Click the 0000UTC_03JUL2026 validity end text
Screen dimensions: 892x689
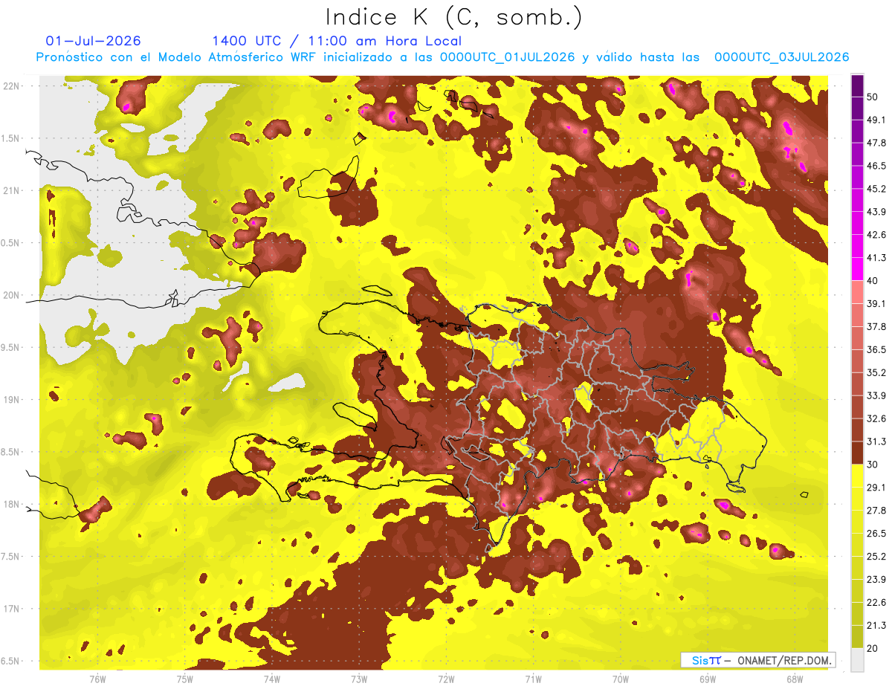(x=781, y=57)
